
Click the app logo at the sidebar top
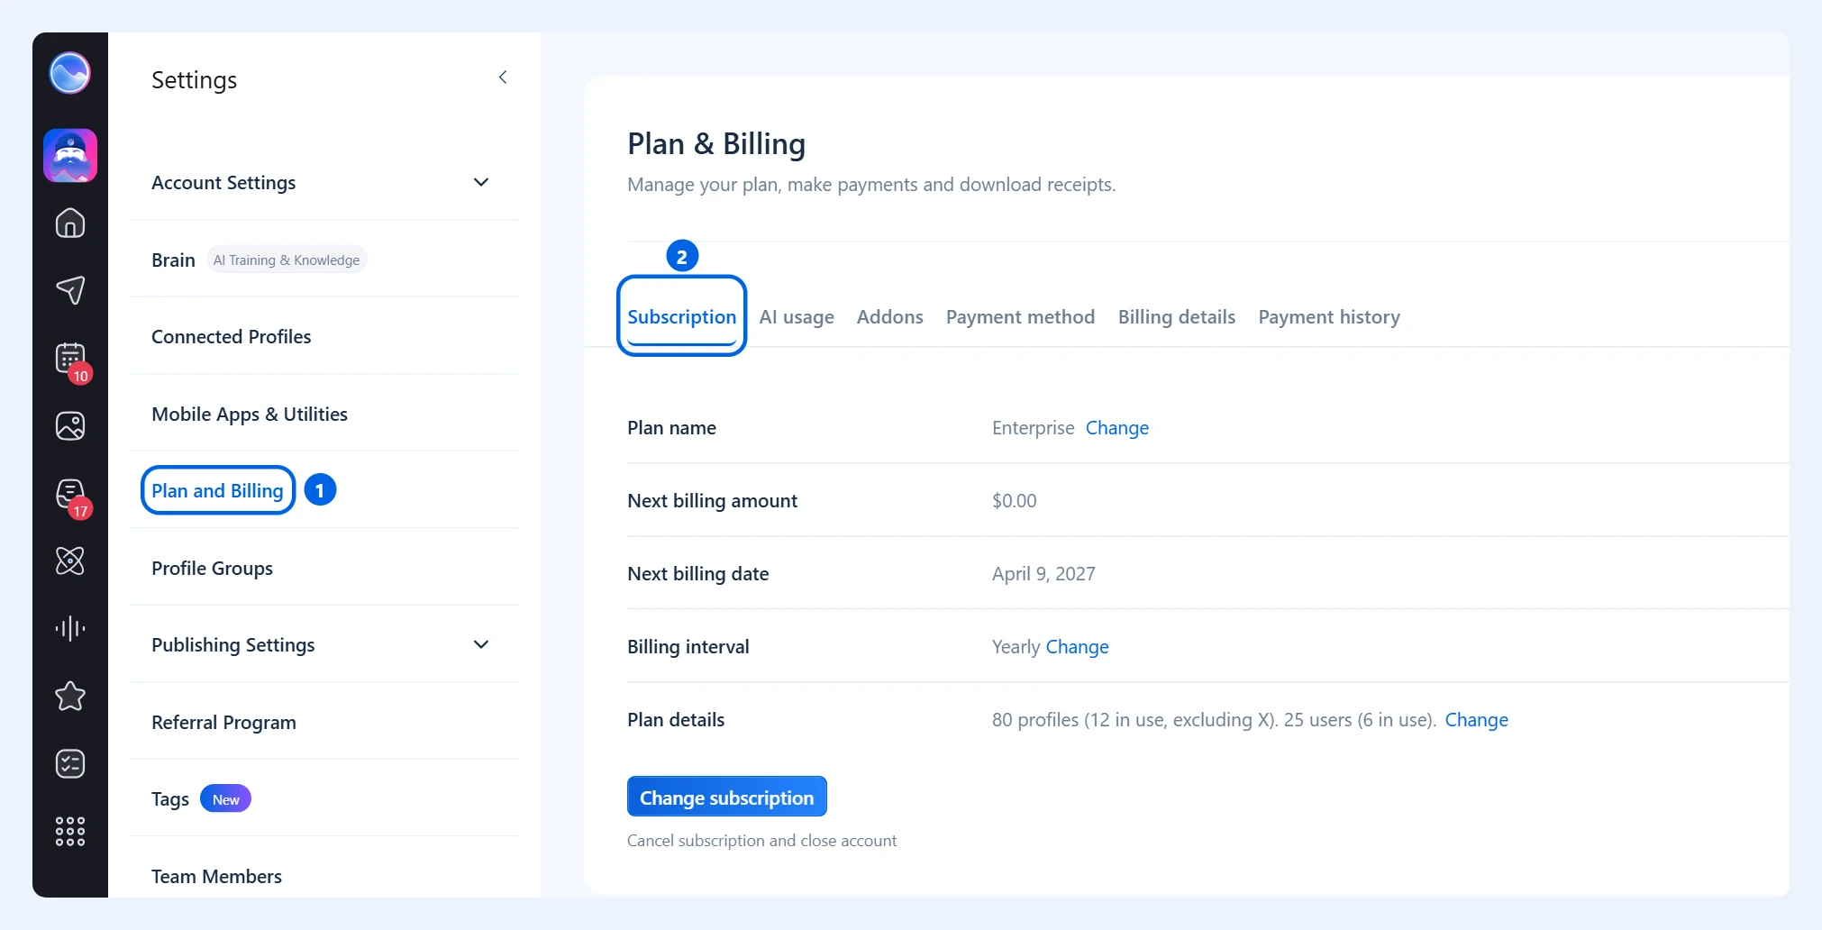pyautogui.click(x=69, y=73)
